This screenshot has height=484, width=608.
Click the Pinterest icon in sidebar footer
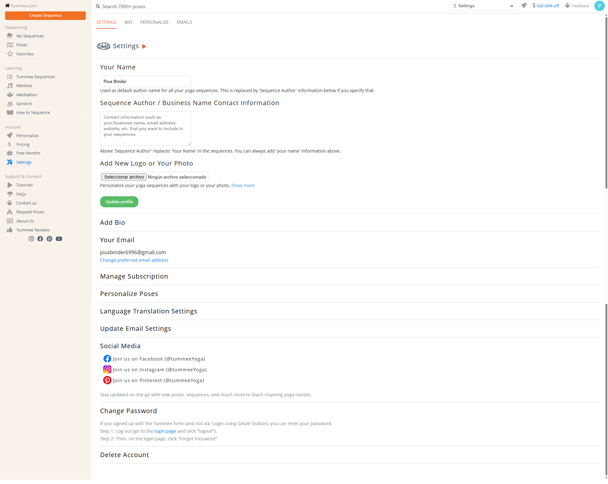pyautogui.click(x=49, y=239)
